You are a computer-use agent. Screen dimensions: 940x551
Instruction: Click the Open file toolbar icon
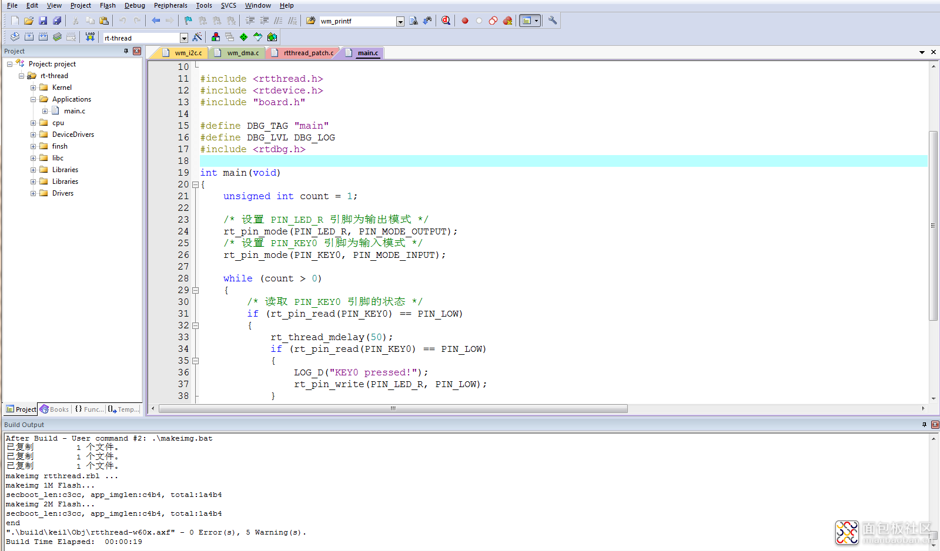29,21
